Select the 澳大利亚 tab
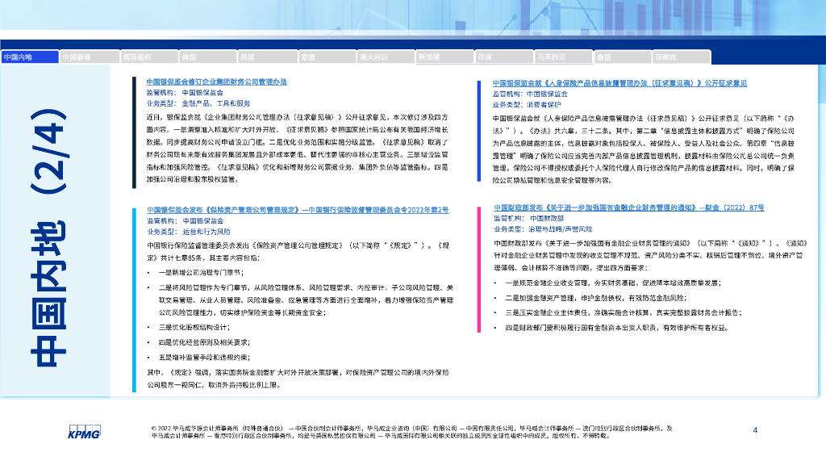 [x=386, y=57]
